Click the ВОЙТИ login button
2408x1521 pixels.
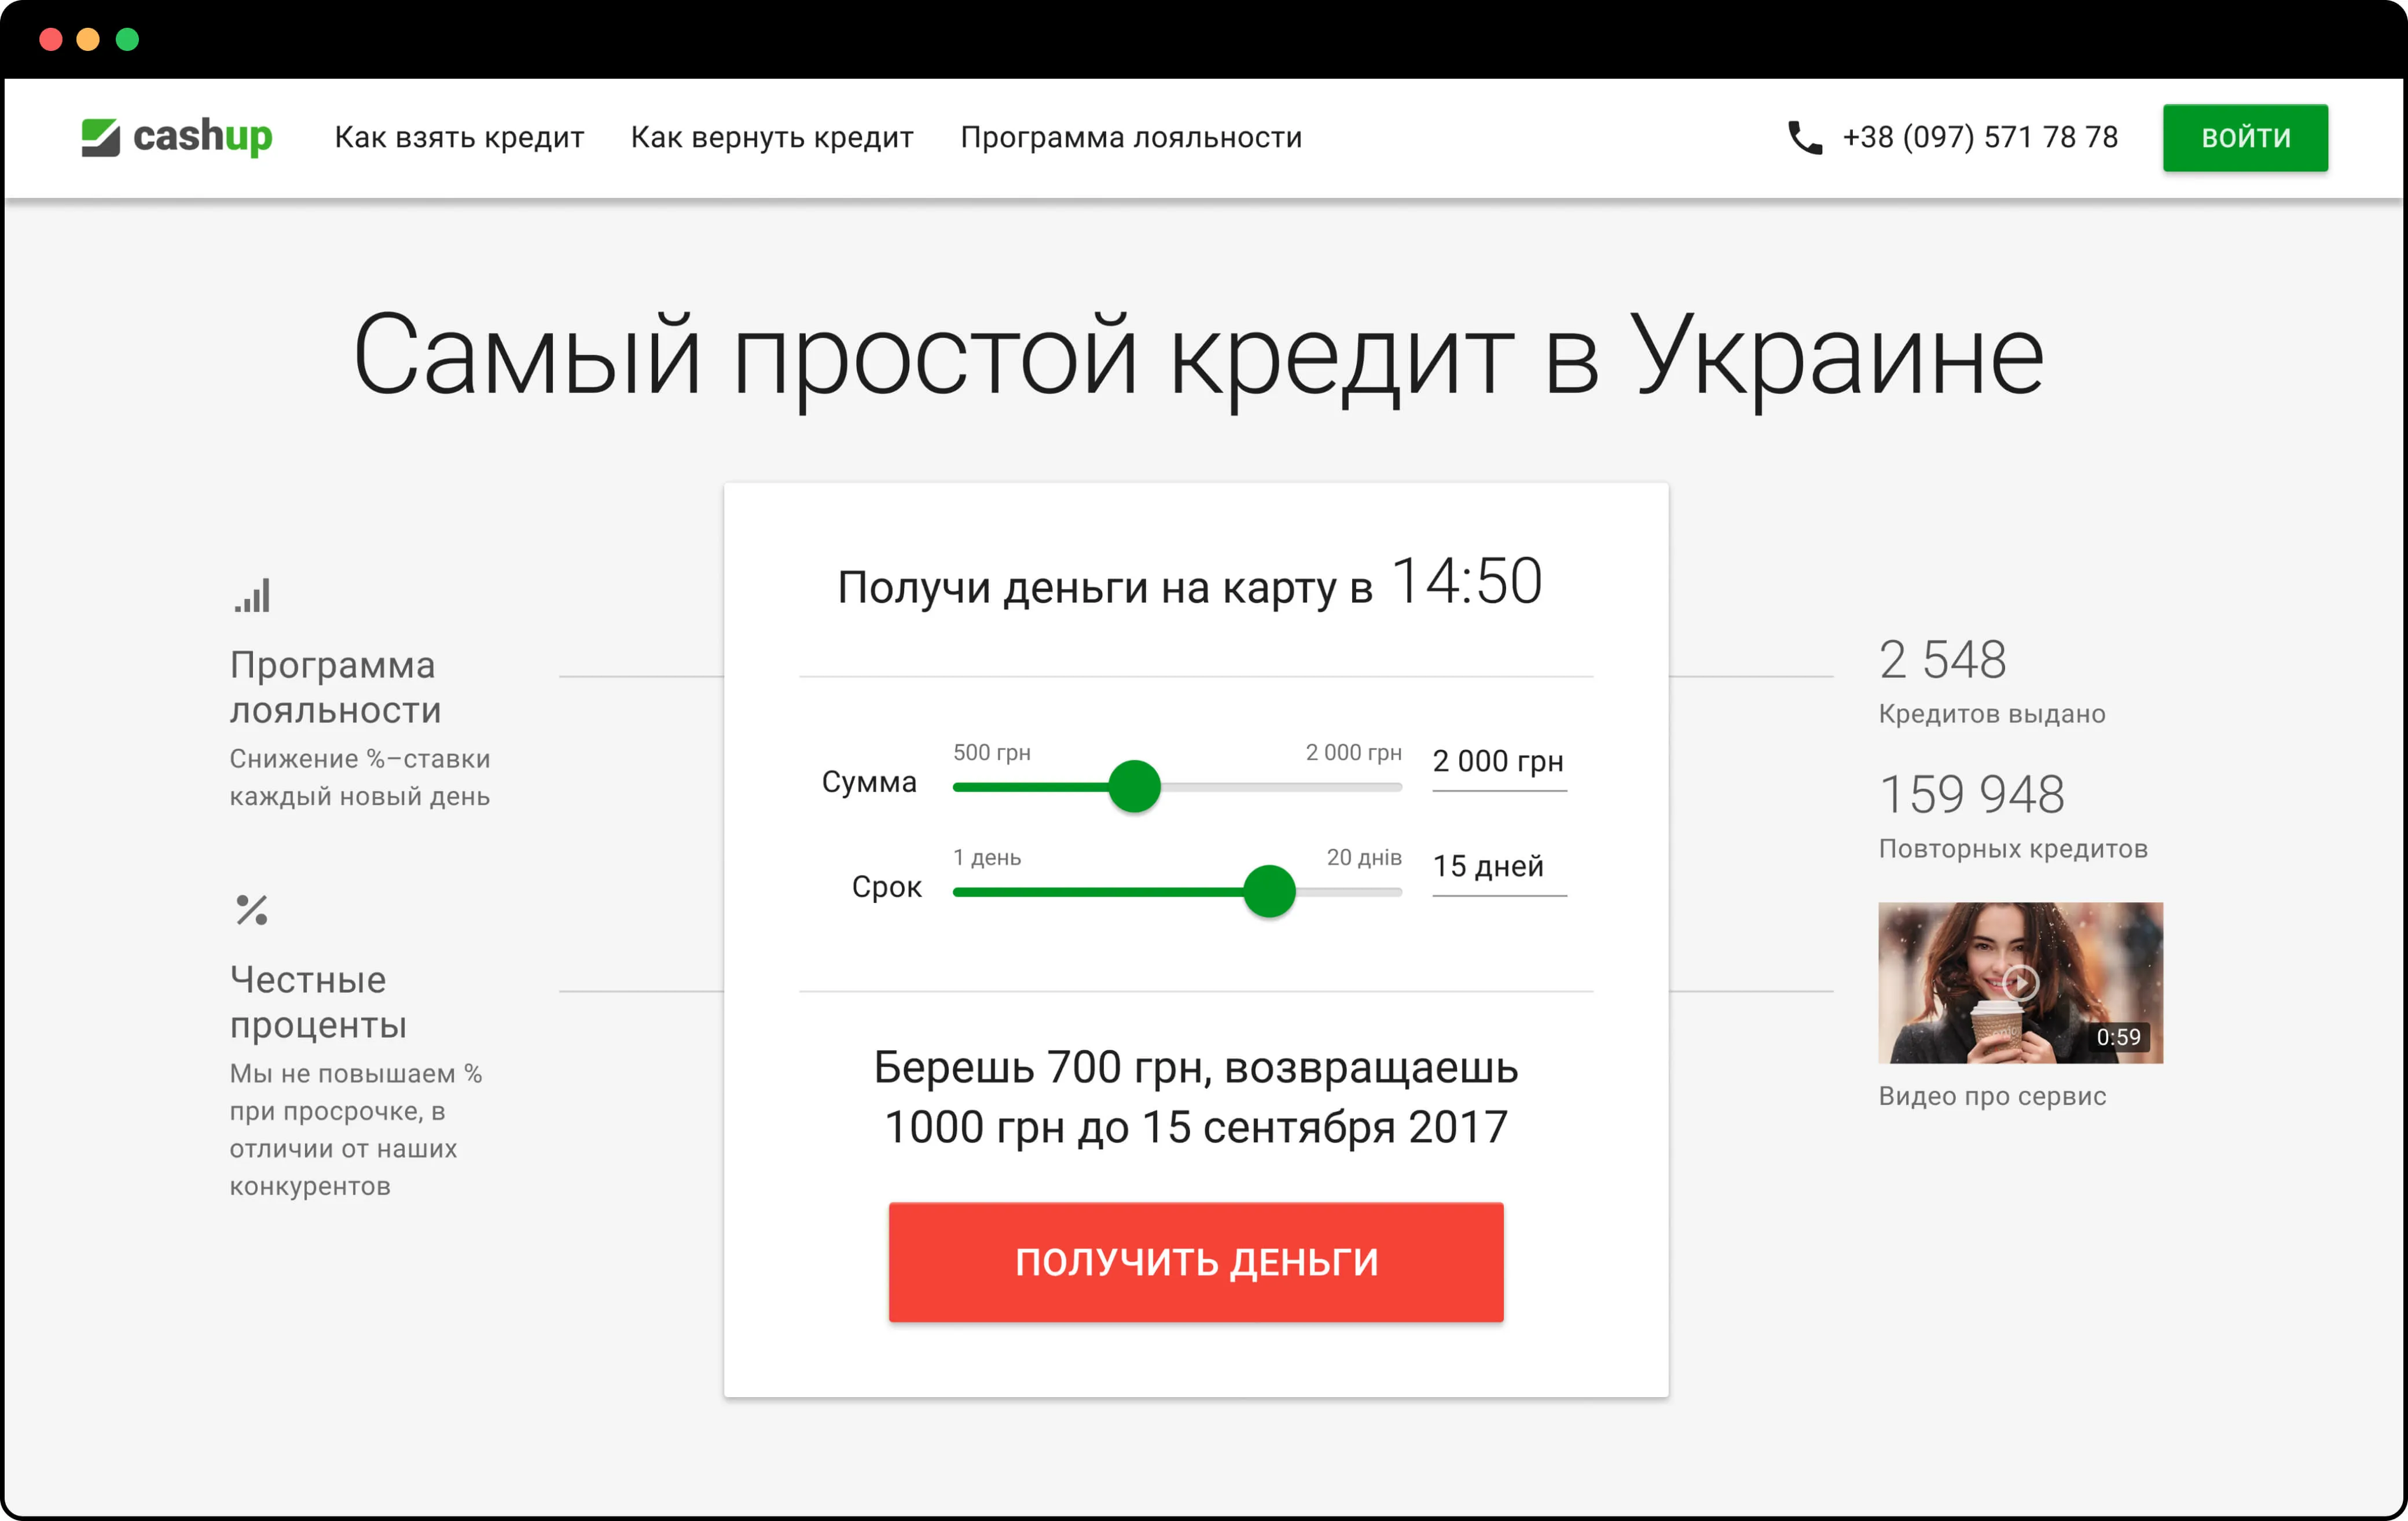(x=2245, y=138)
